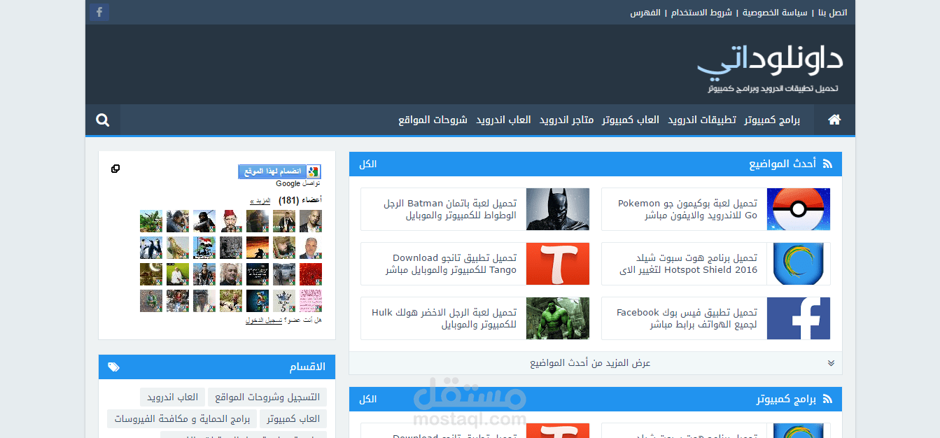Open the Hulk game post thumbnail
The width and height of the screenshot is (940, 438).
click(558, 318)
